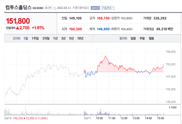Click the 14:00 time axis label
The height and width of the screenshot is (124, 182).
[148, 118]
